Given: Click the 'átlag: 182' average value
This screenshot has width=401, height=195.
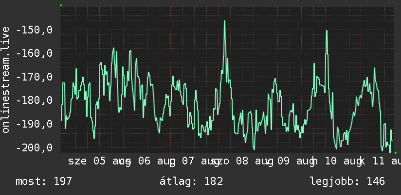Looking at the screenshot, I should (x=191, y=181).
